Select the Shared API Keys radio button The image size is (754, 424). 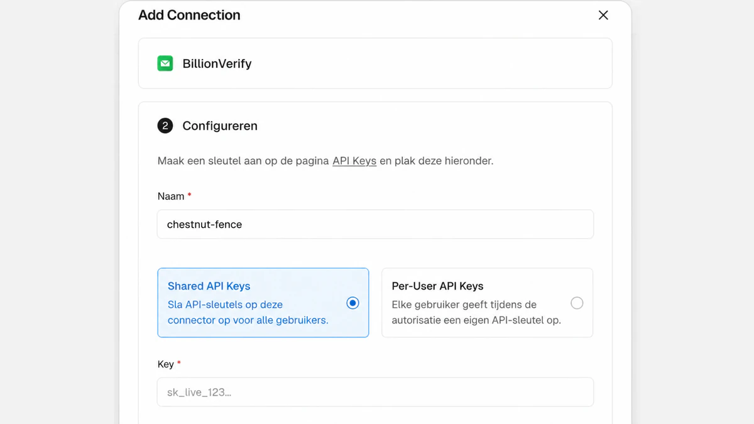point(353,303)
